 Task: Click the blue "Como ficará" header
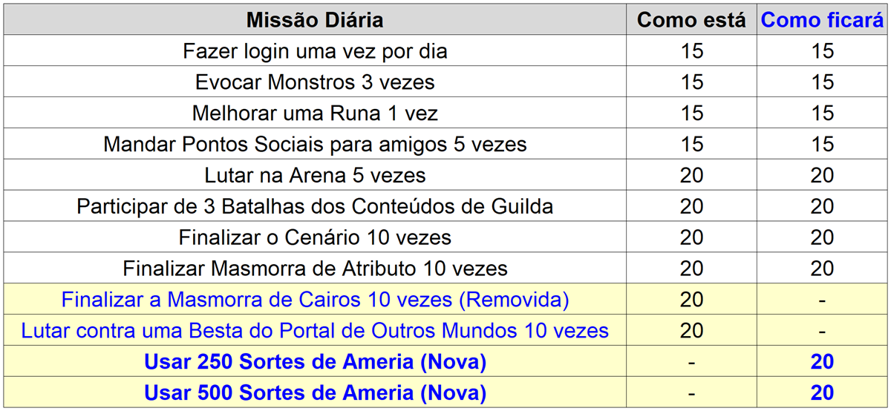click(823, 20)
